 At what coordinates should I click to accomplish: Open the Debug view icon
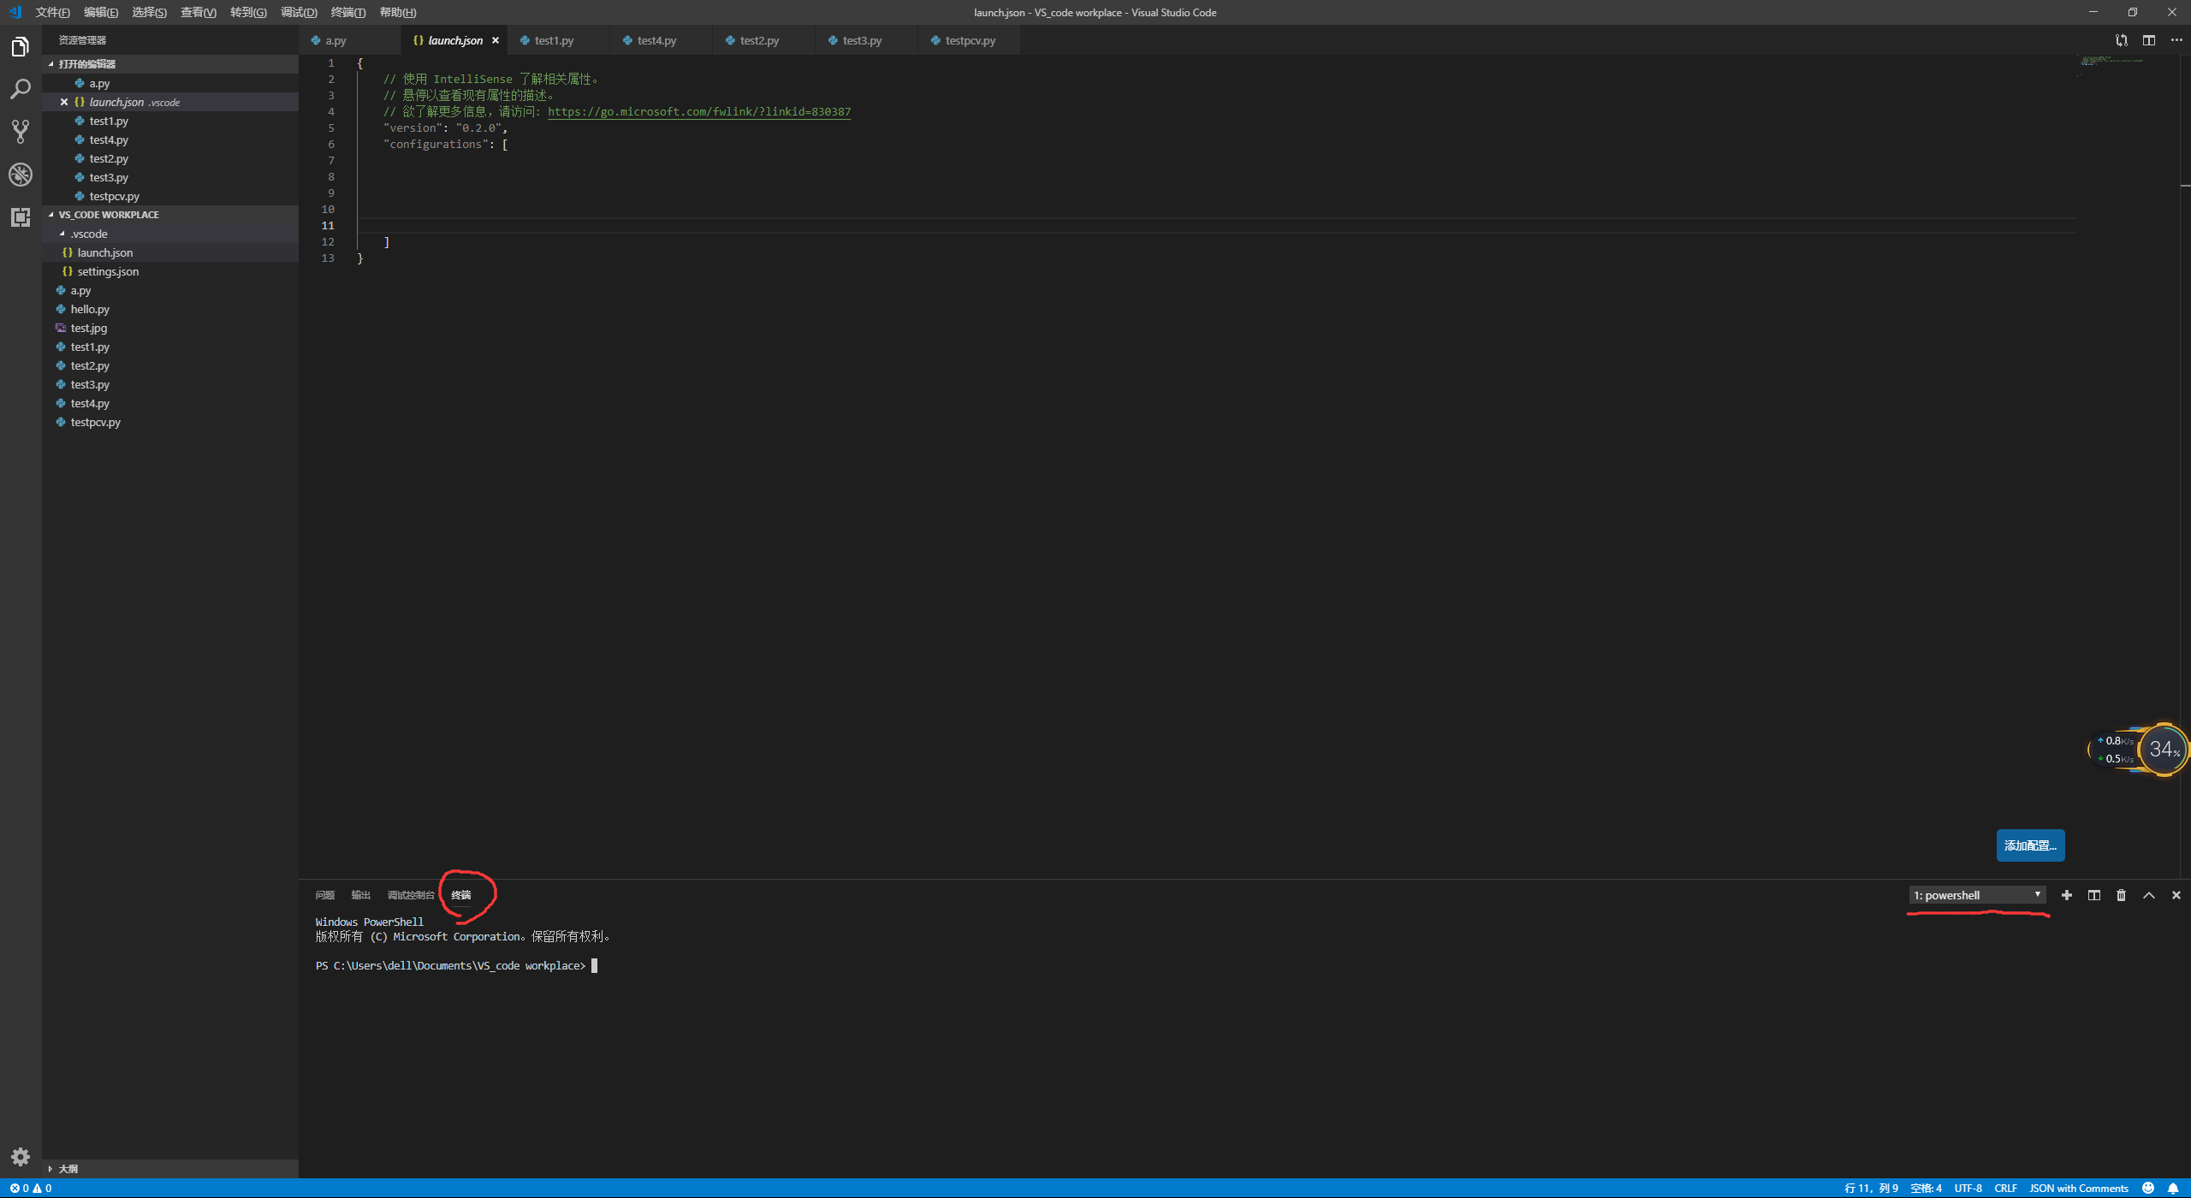tap(21, 175)
